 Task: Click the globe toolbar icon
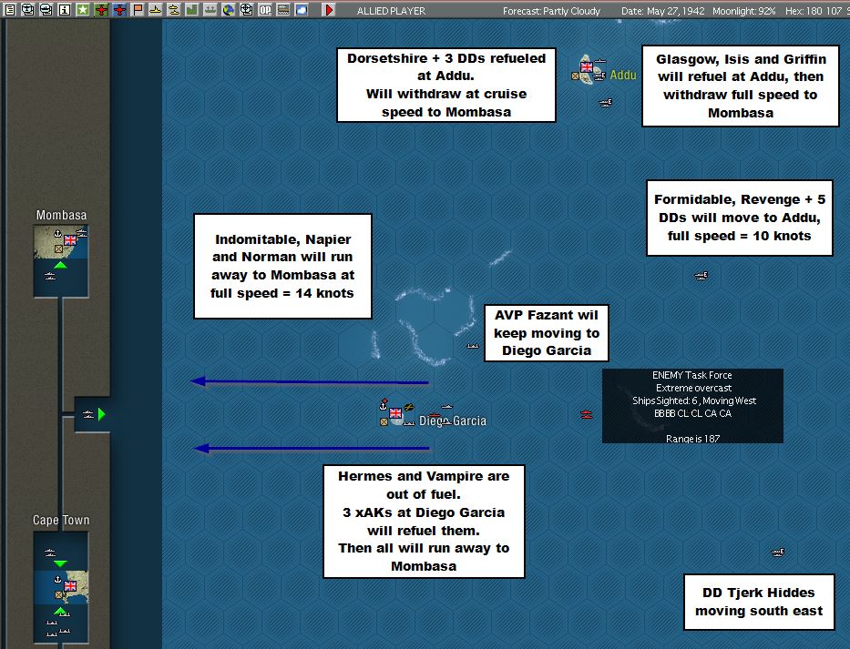tap(229, 9)
